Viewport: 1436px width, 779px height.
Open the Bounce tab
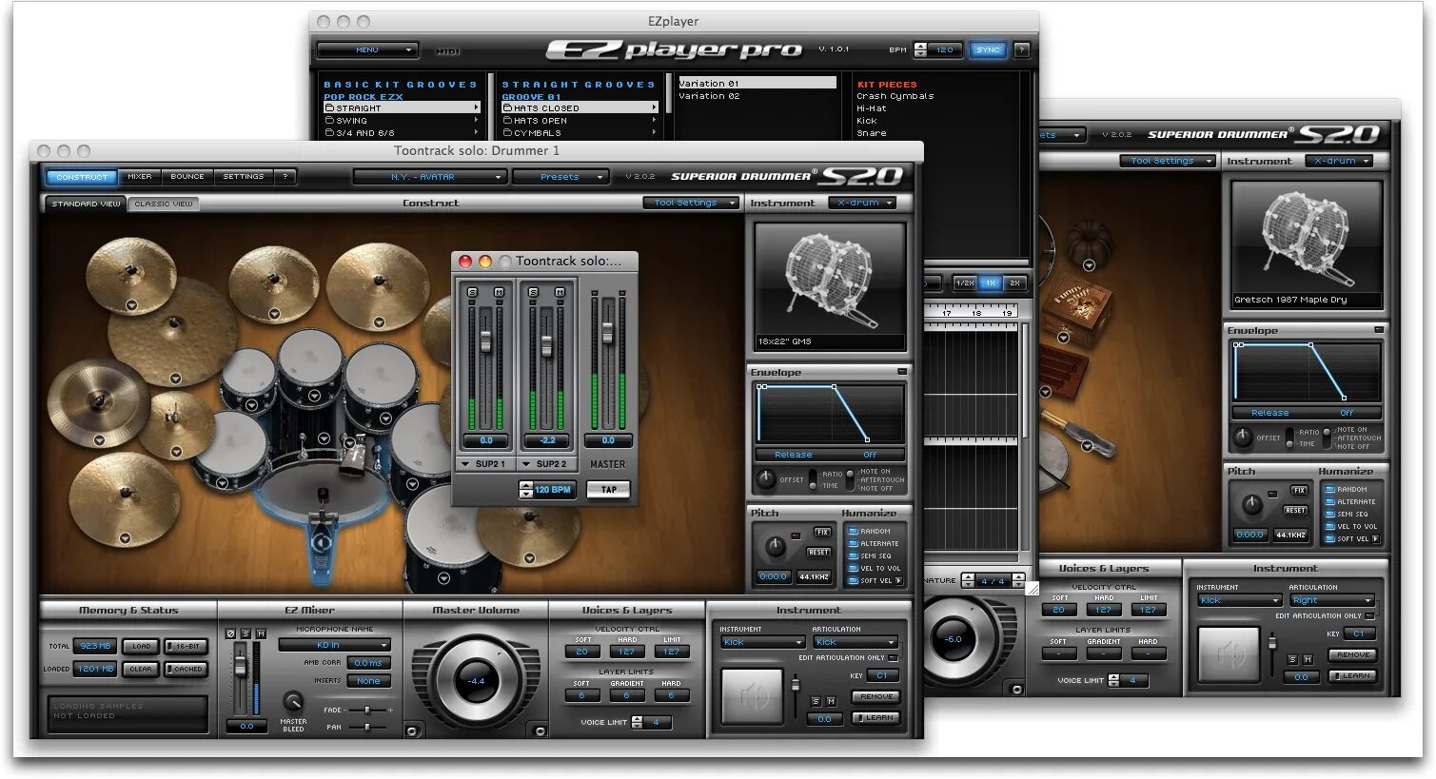coord(187,177)
